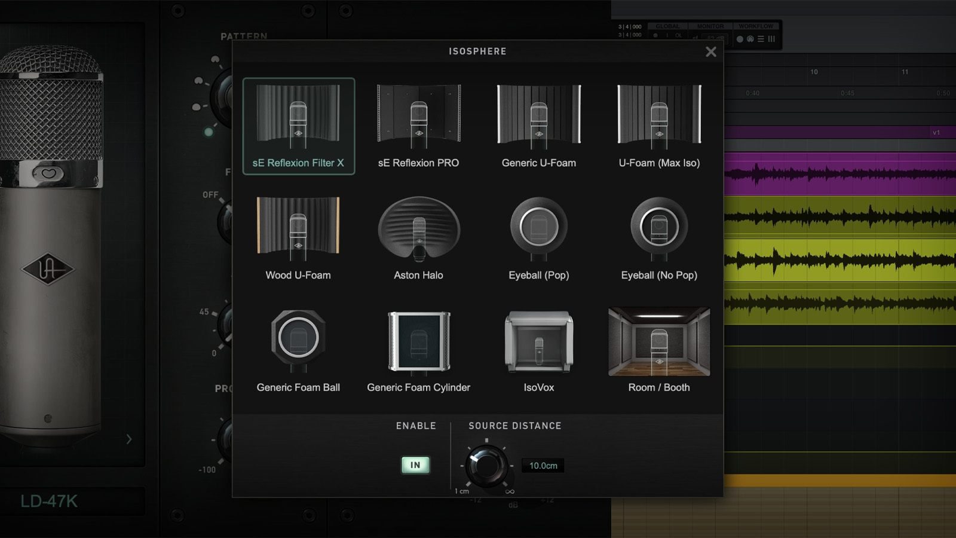Screen dimensions: 956x538
Task: Click bar 10 marker on the timeline ruler
Action: (x=814, y=72)
